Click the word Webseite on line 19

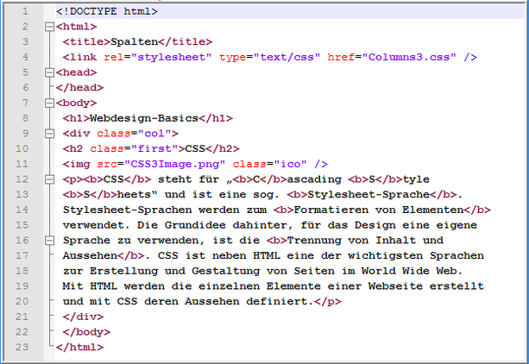(x=395, y=286)
